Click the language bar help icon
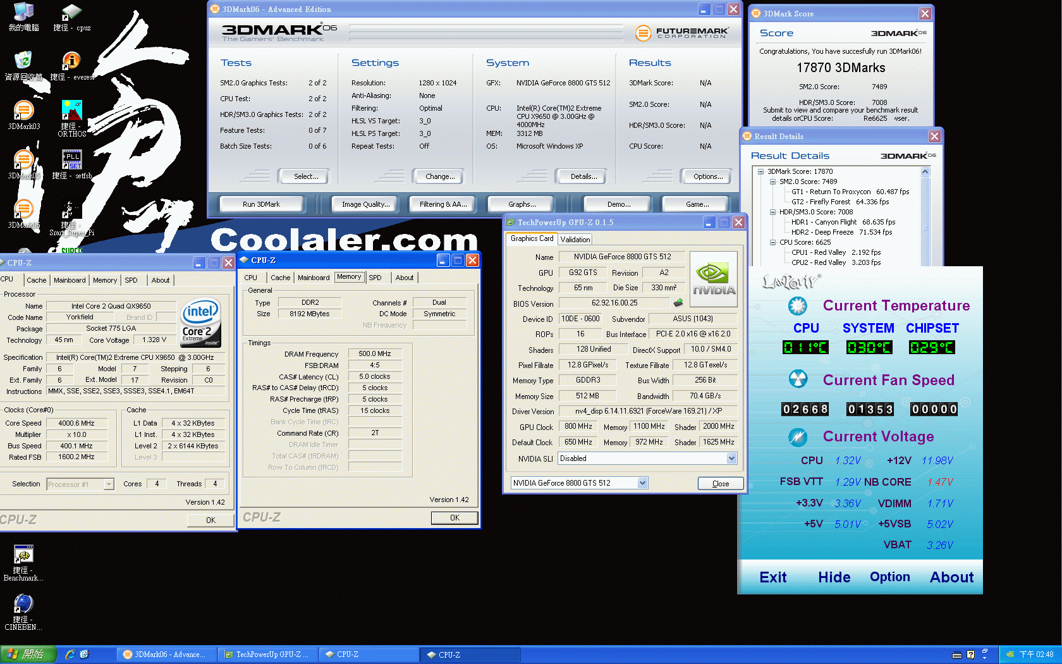 pos(971,655)
